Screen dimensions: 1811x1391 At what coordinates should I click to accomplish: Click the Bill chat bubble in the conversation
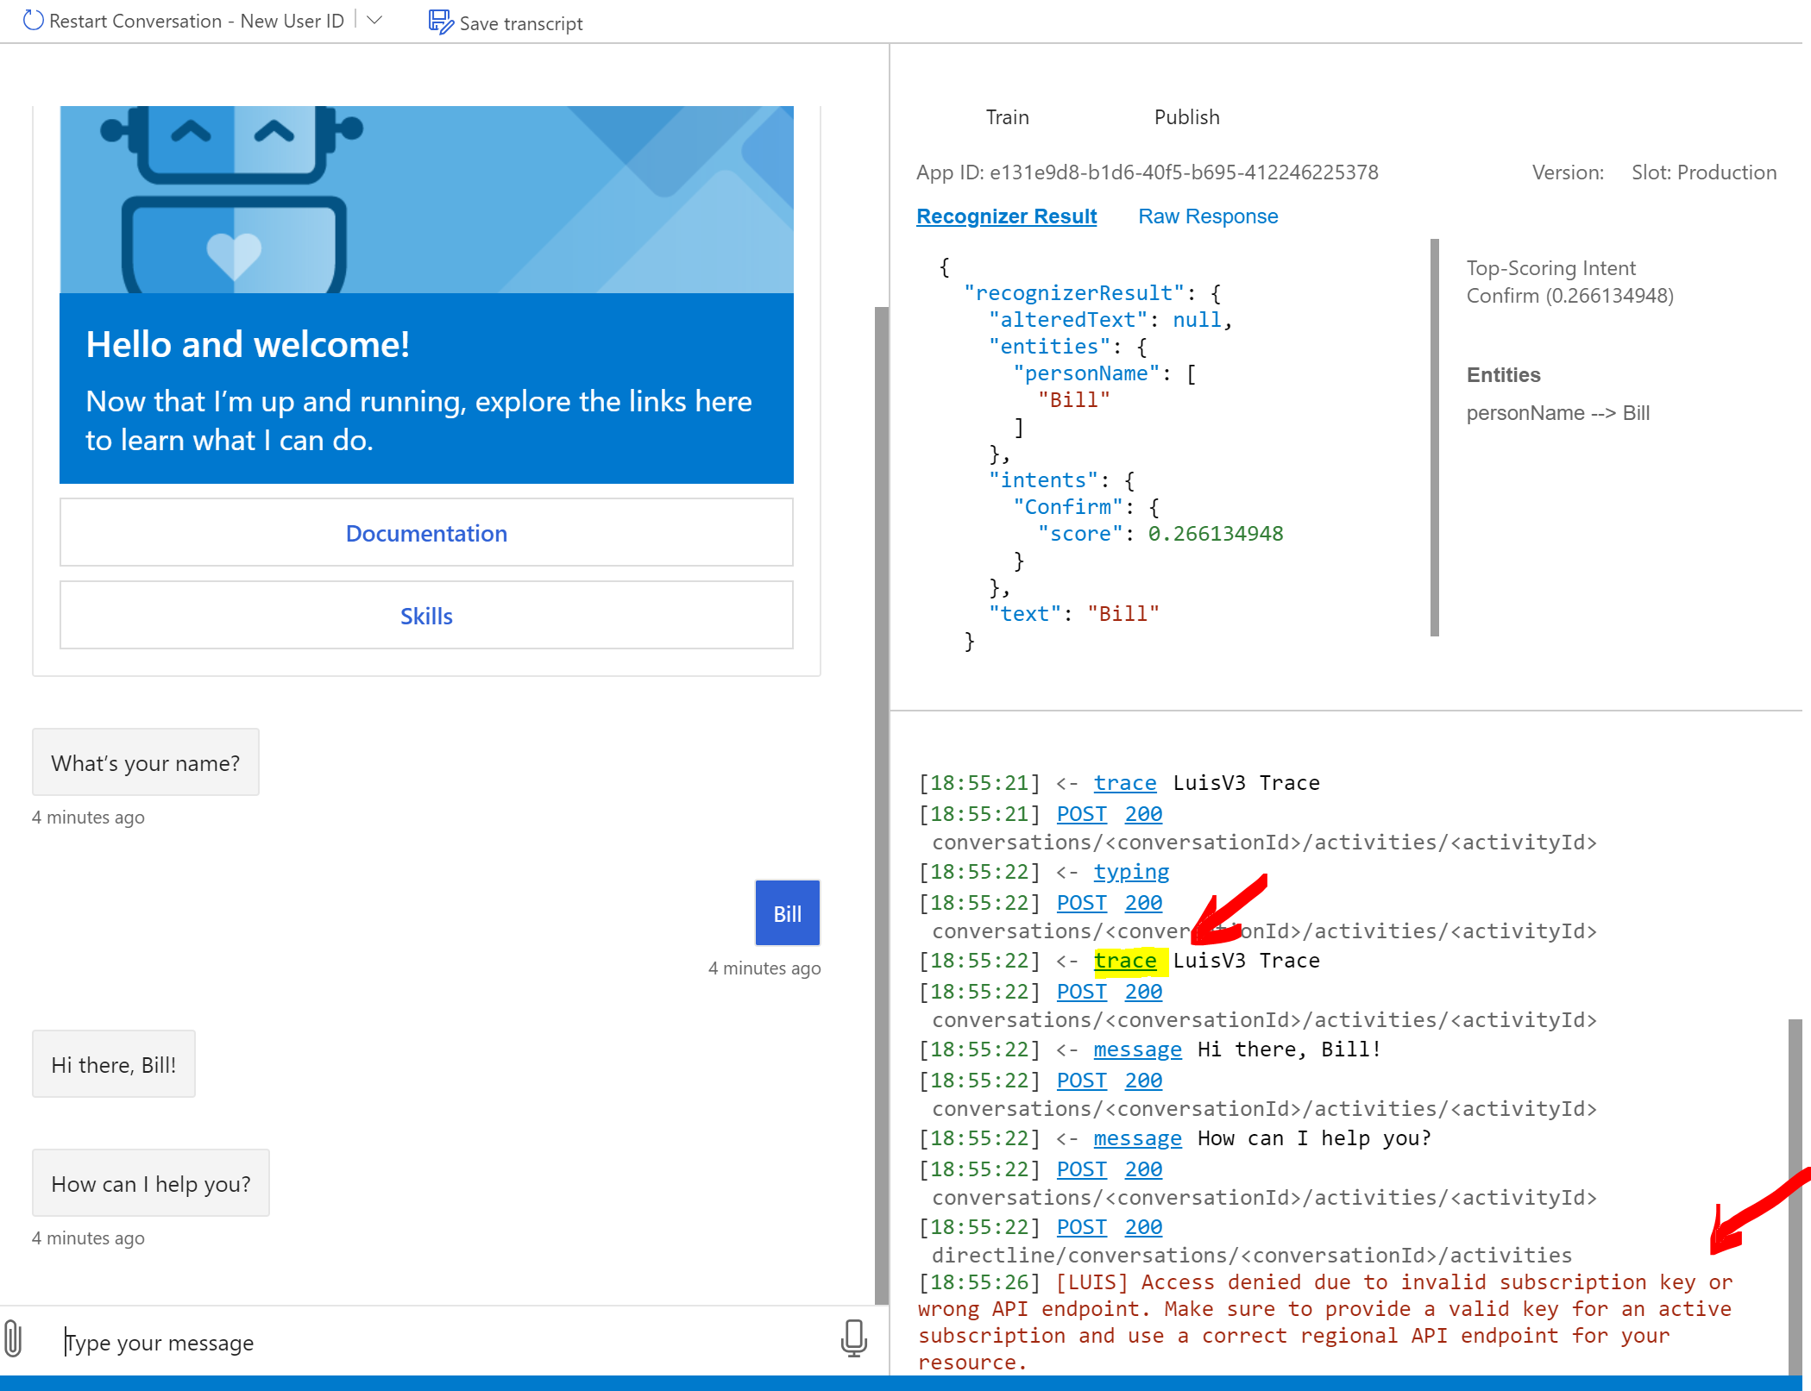point(786,912)
